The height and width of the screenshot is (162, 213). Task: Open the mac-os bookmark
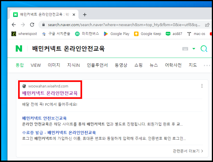click(x=196, y=34)
